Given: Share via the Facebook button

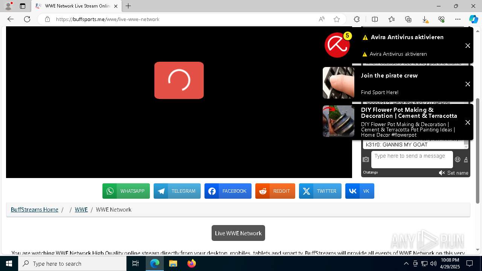Looking at the screenshot, I should [228, 191].
